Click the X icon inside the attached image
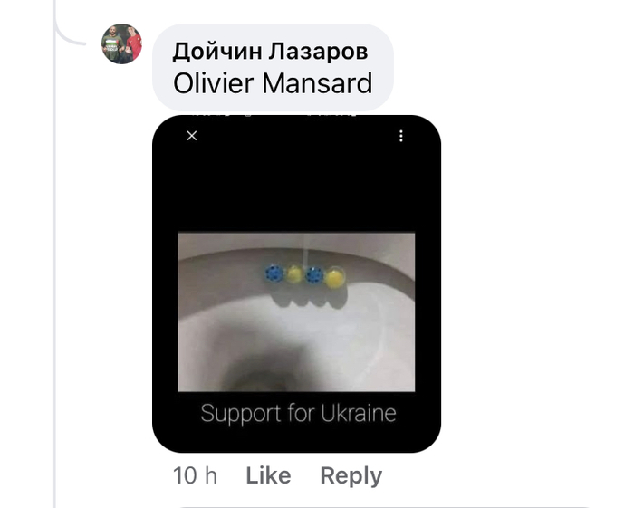634x508 pixels. 192,136
